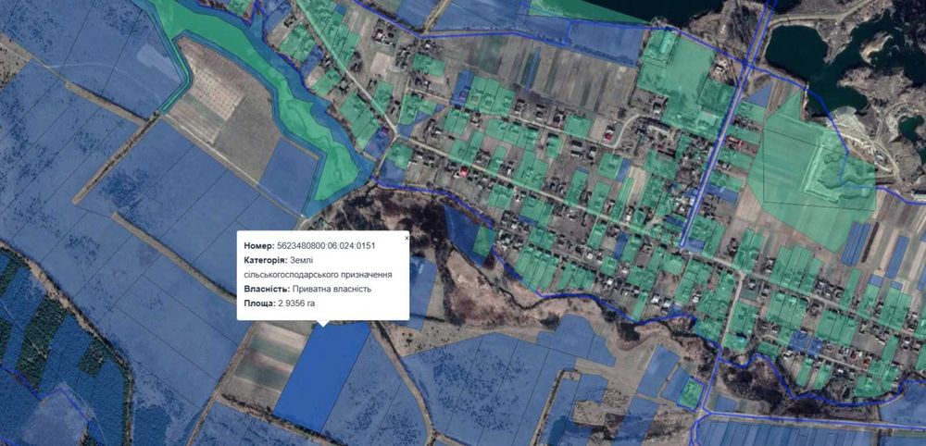926x446 pixels.
Task: Click the 'Категорія:' label in popup
Action: point(265,260)
